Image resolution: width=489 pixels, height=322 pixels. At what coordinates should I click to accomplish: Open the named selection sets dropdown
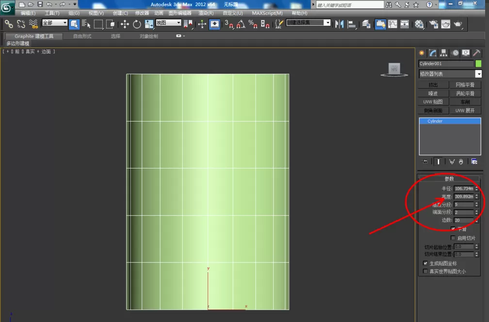pos(309,22)
